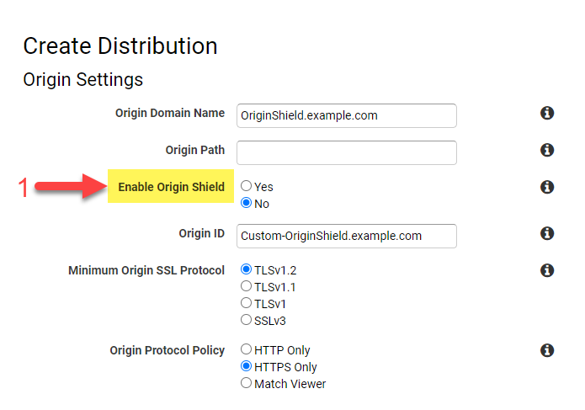585x410 pixels.
Task: Select Match Viewer protocol policy
Action: (247, 383)
